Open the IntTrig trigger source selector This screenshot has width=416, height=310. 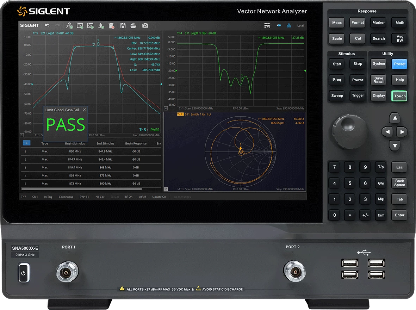click(x=48, y=197)
